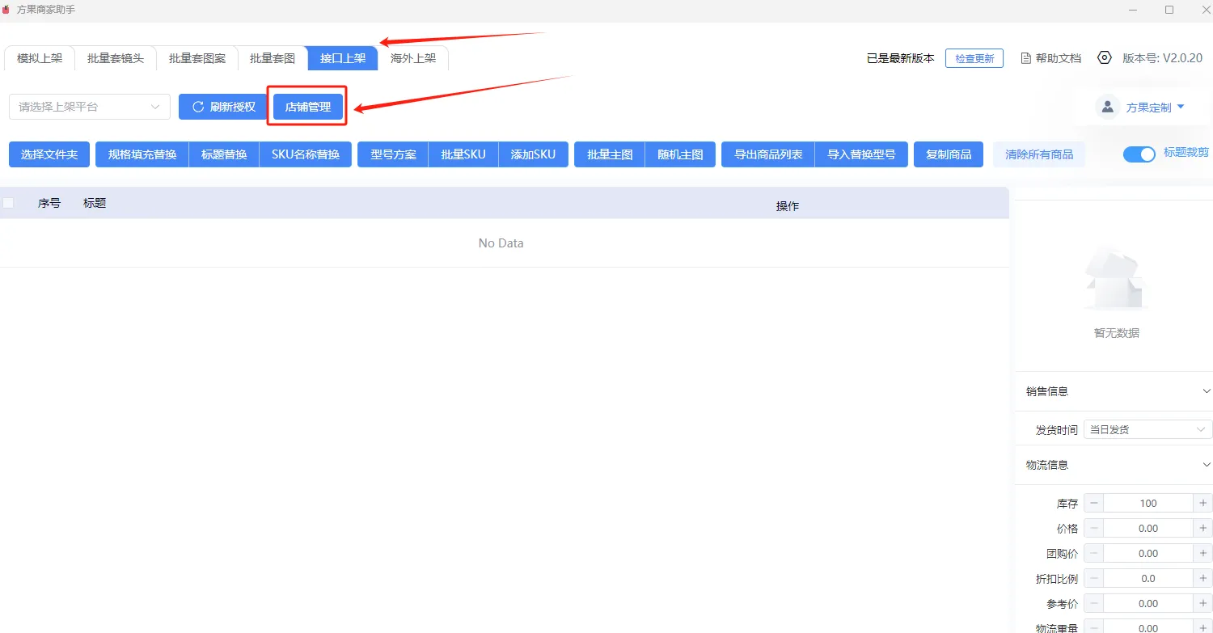Click the hexagon settings icon beside 版本号
1213x633 pixels.
click(1105, 57)
